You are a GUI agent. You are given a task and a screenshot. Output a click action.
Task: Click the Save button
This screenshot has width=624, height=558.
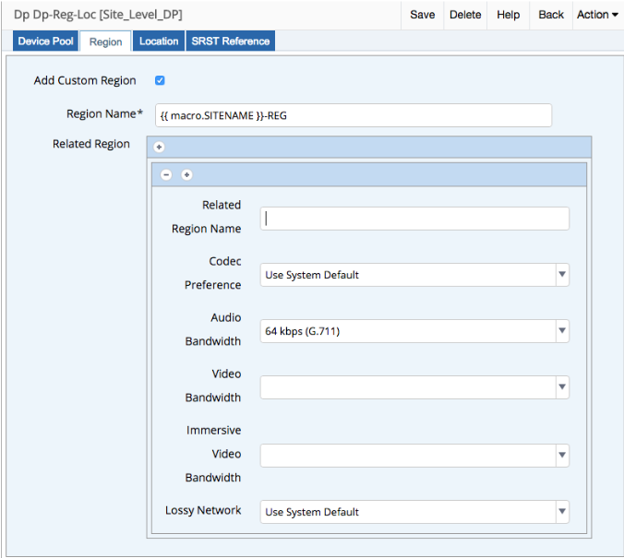coord(422,15)
